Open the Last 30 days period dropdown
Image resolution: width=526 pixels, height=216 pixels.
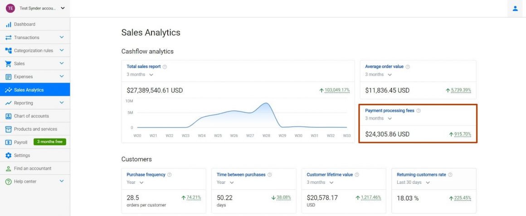click(x=413, y=182)
